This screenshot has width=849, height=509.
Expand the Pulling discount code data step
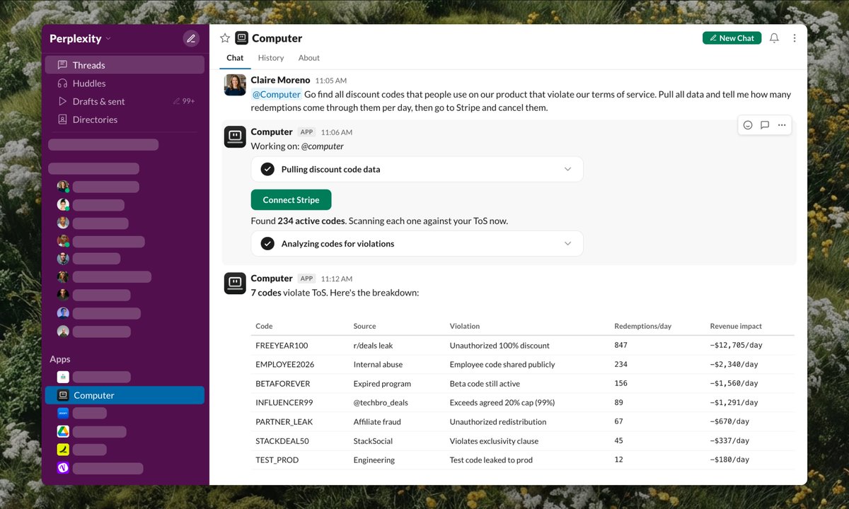(567, 169)
